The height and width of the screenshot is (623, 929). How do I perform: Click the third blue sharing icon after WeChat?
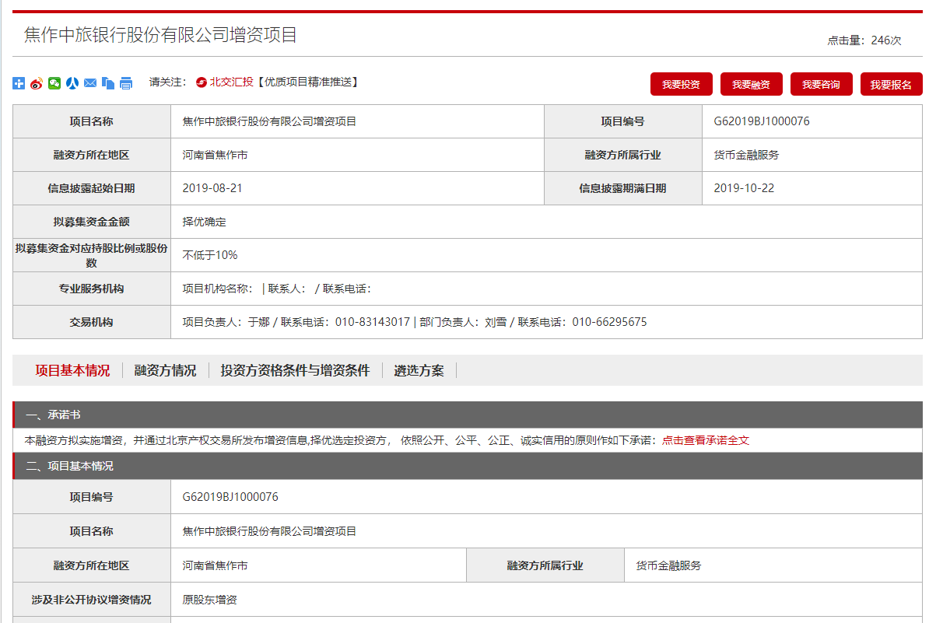tap(72, 83)
